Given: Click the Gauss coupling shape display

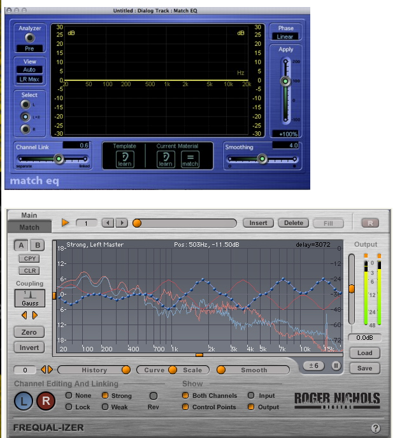Looking at the screenshot, I should point(30,298).
